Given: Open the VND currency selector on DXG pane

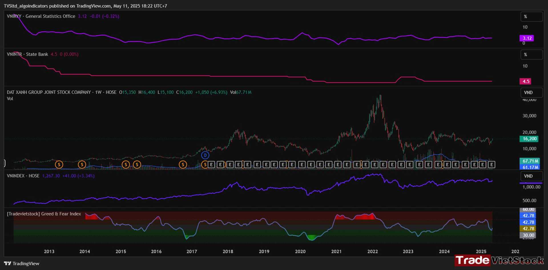Looking at the screenshot, I should pyautogui.click(x=531, y=92).
